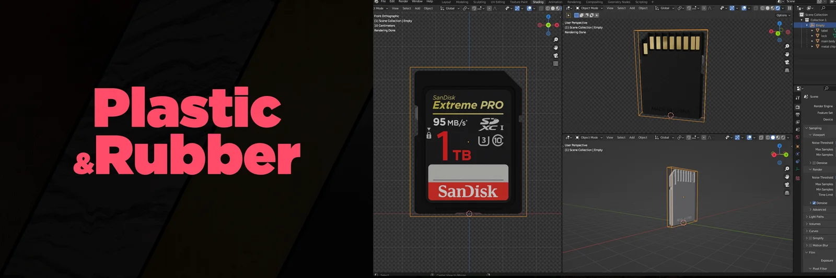Pause the render preview in the top-right viewport
The width and height of the screenshot is (836, 278).
click(789, 8)
